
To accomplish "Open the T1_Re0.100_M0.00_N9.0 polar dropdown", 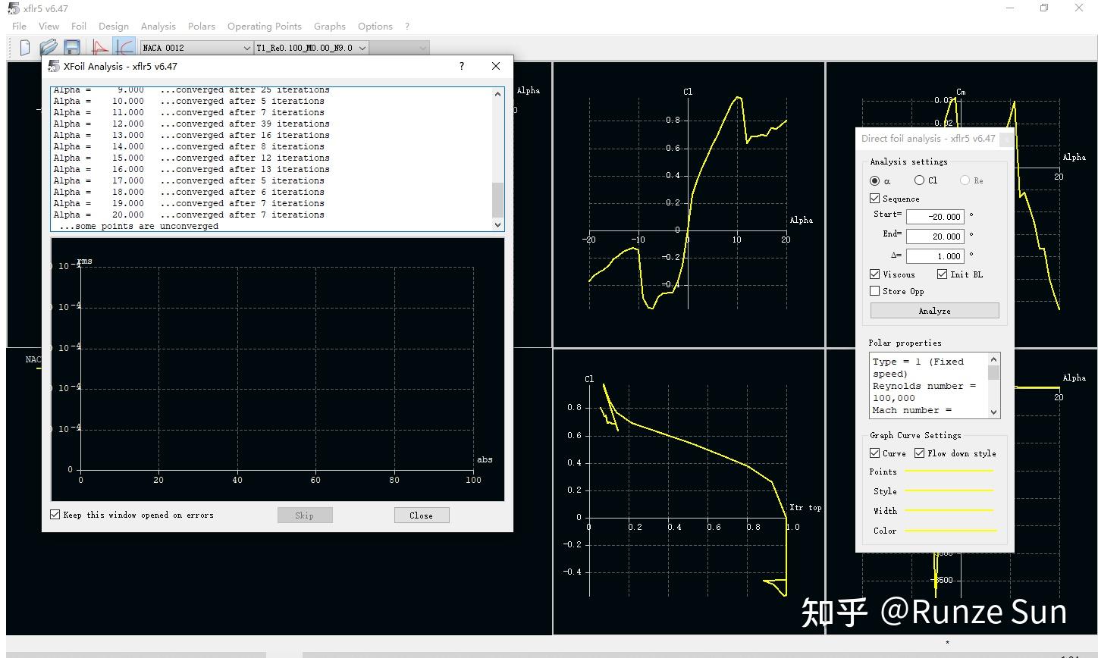I will (x=362, y=47).
